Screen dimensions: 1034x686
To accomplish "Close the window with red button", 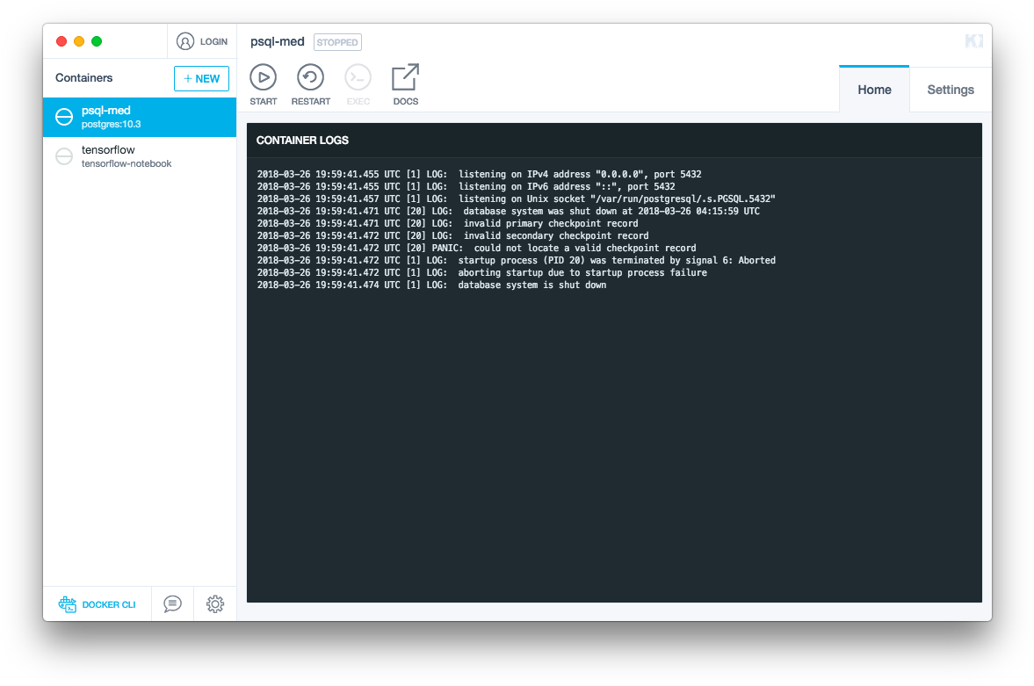I will coord(61,41).
